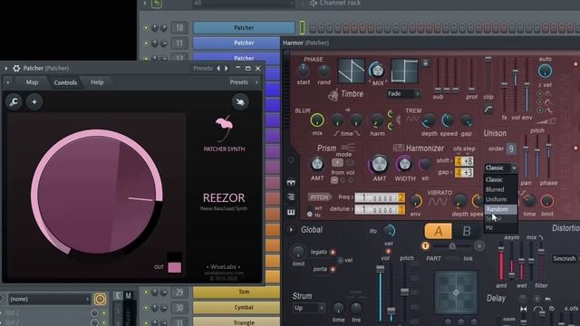Click the XY modulation pad
580x326 pixels.
coord(456,292)
